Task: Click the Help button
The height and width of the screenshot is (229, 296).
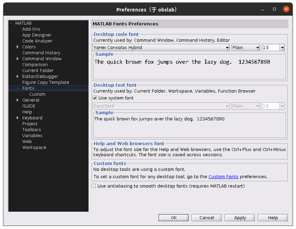Action: tap(273, 218)
